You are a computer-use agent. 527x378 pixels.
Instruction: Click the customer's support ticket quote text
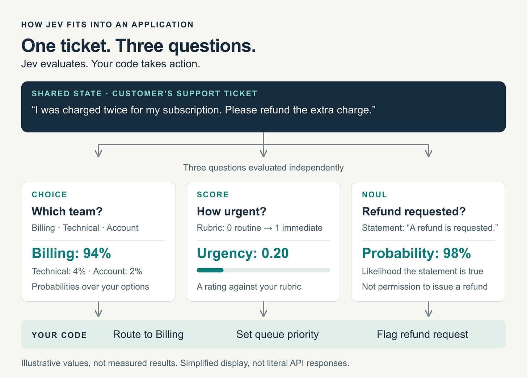tap(203, 110)
